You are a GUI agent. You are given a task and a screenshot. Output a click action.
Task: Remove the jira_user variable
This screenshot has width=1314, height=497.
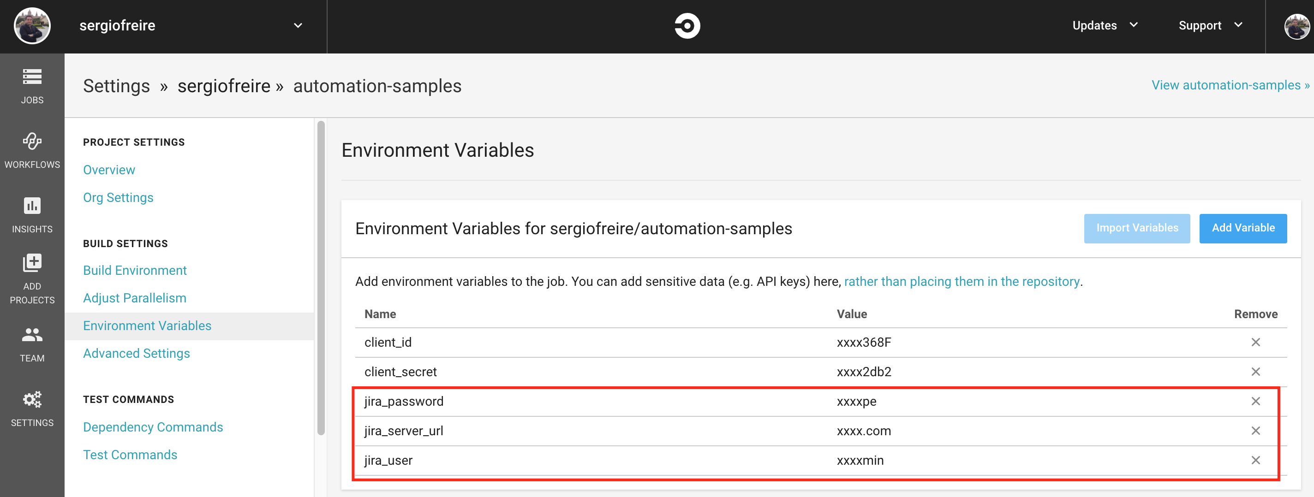click(x=1255, y=460)
